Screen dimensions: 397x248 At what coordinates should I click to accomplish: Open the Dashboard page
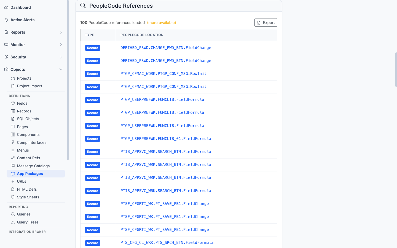(21, 7)
